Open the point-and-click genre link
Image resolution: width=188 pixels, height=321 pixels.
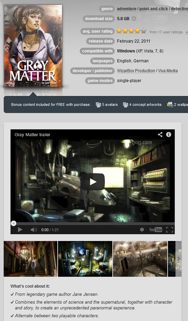point(154,9)
